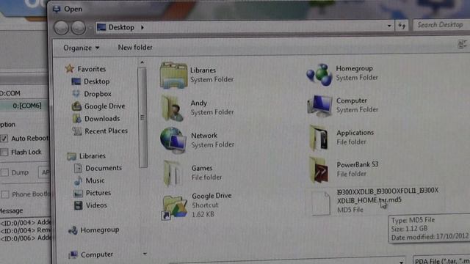
Task: Open the Games folder icon
Action: 172,173
